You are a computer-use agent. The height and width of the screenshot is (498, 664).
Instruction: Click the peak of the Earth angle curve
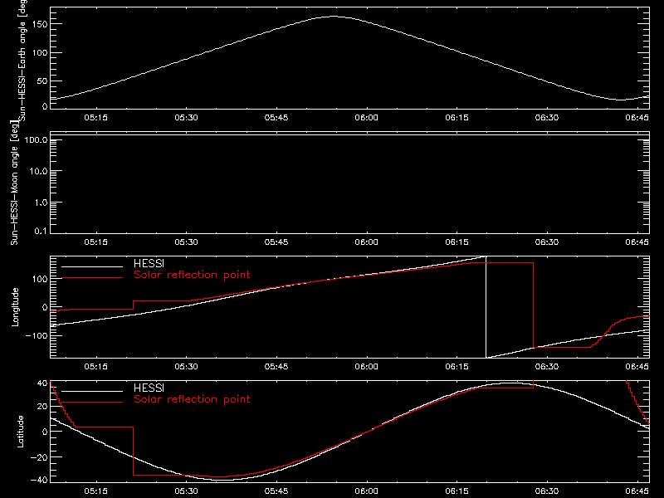pos(334,17)
